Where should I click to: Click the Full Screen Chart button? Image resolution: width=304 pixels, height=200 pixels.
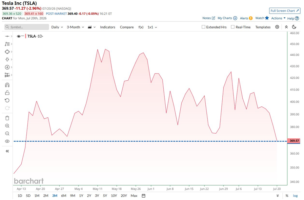point(285,11)
